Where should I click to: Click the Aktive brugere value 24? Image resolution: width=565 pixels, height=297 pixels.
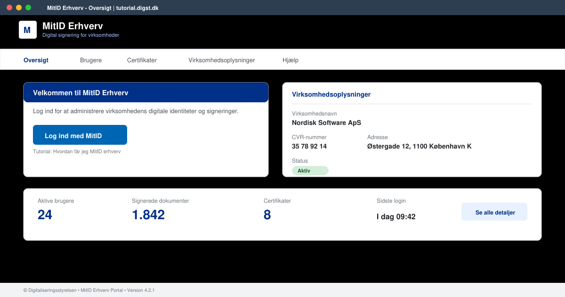click(x=45, y=215)
